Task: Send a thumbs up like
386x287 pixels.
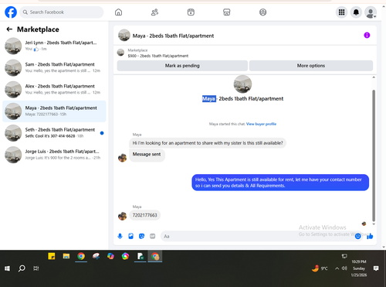Action: pyautogui.click(x=370, y=236)
